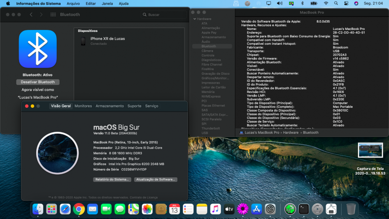Open the Maps app in the dock
The height and width of the screenshot is (219, 389).
[133, 209]
